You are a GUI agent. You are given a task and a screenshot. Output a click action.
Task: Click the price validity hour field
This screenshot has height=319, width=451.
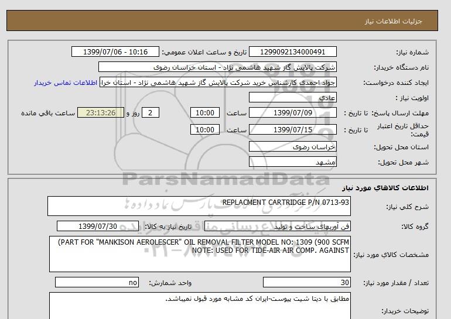click(x=206, y=130)
